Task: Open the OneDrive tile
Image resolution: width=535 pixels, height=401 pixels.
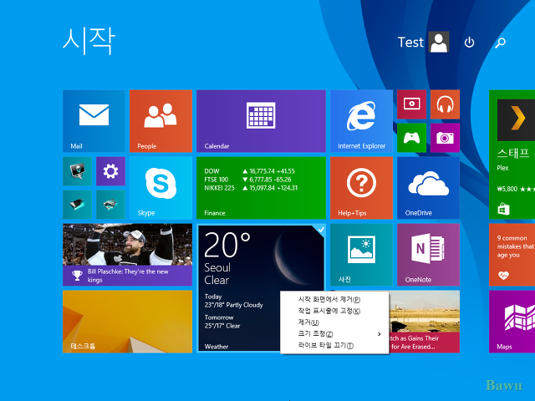Action: (x=428, y=187)
